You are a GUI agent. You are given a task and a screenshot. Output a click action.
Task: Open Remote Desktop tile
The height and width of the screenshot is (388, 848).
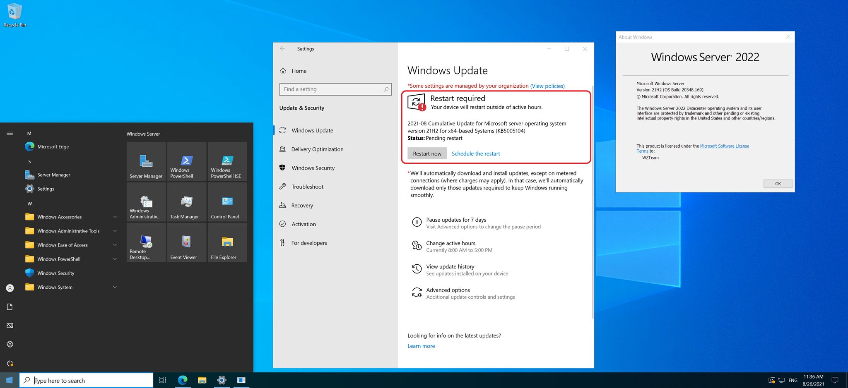(146, 242)
